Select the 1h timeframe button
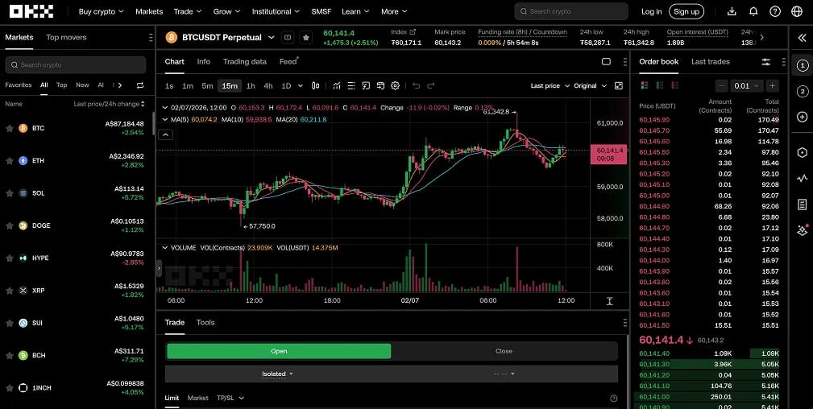Screen dimensions: 813x409 (251, 85)
